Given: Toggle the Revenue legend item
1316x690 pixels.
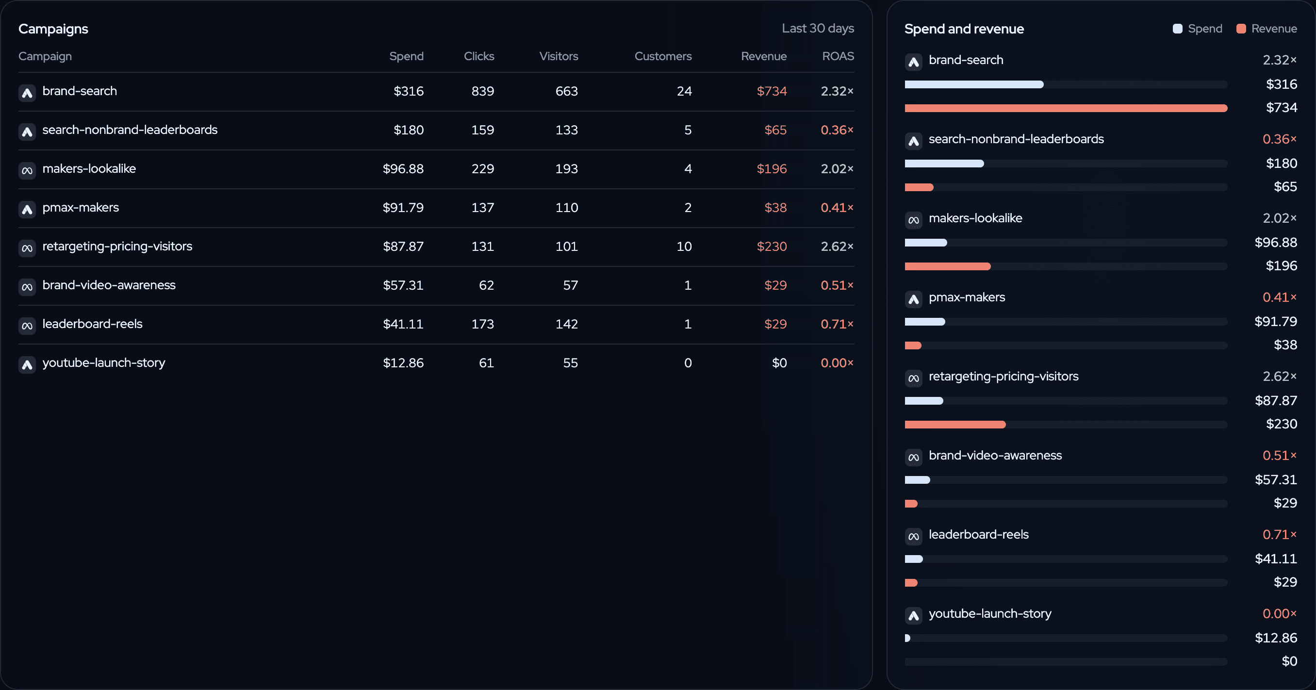Looking at the screenshot, I should tap(1267, 29).
